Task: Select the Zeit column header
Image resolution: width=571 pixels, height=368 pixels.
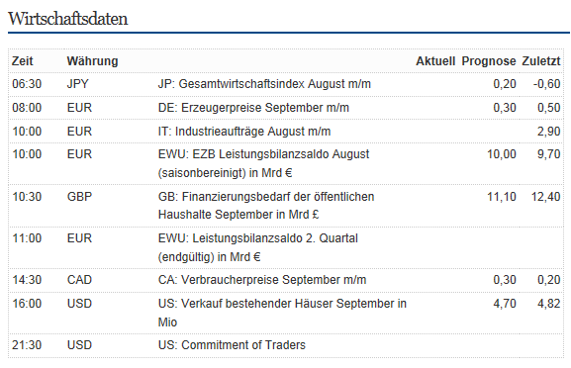Action: [x=22, y=61]
